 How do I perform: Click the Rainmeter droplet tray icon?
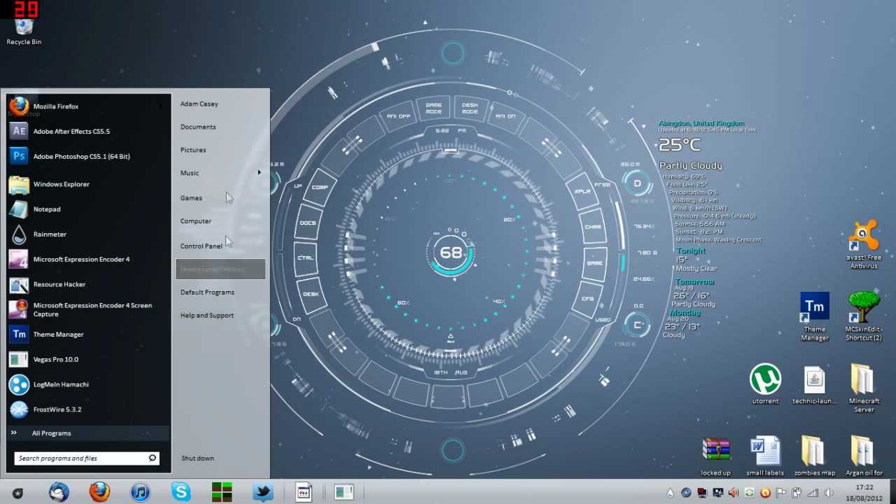tap(670, 493)
